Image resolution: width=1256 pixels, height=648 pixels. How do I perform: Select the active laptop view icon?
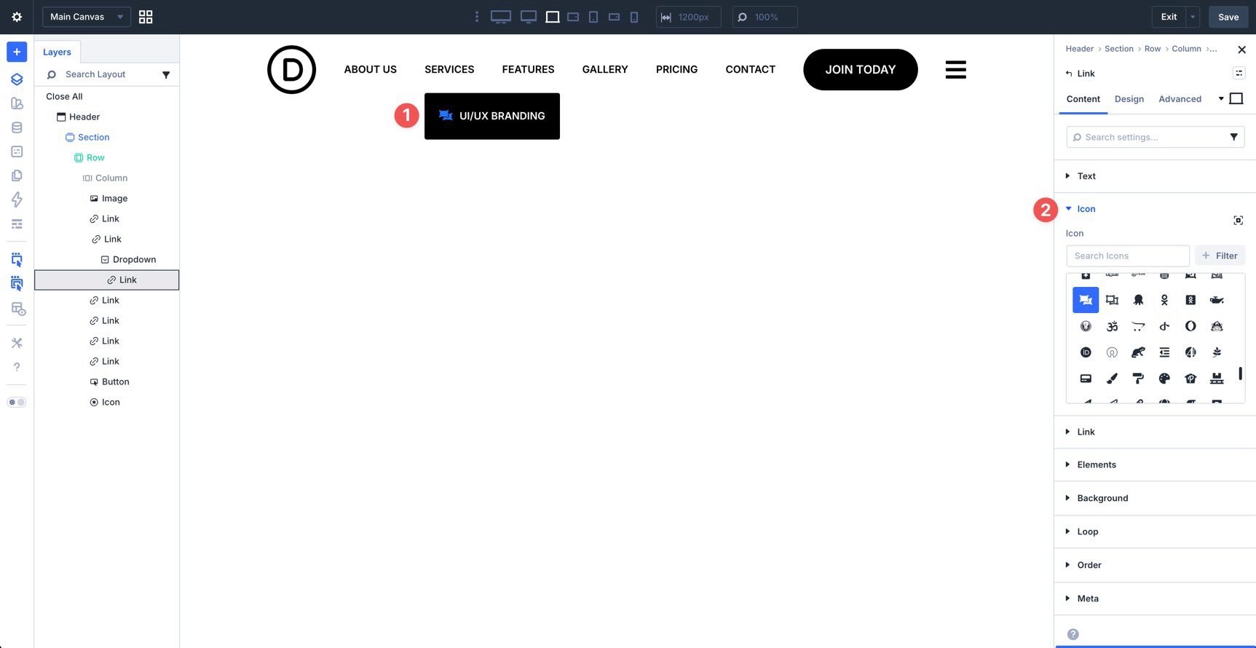tap(553, 17)
